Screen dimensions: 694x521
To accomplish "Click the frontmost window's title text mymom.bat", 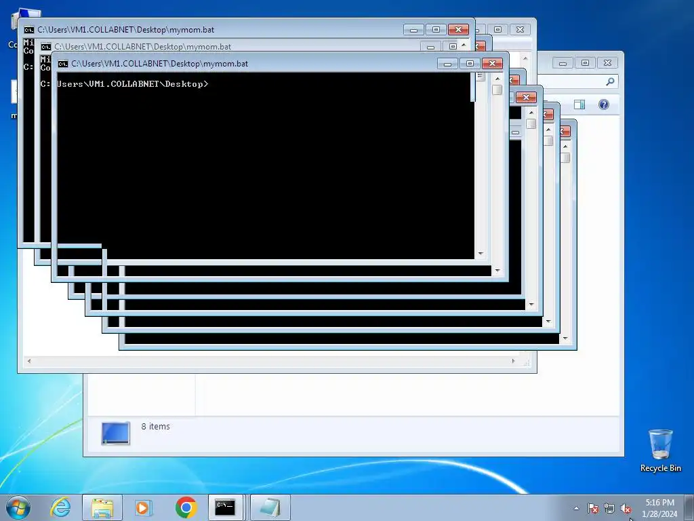I will click(159, 64).
